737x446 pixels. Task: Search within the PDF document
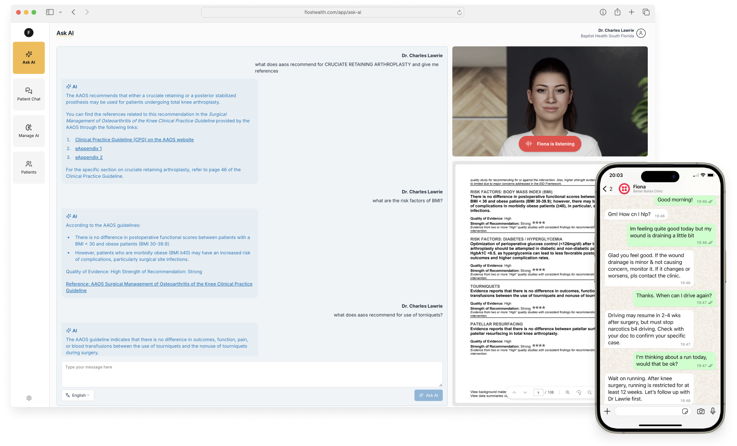click(589, 393)
